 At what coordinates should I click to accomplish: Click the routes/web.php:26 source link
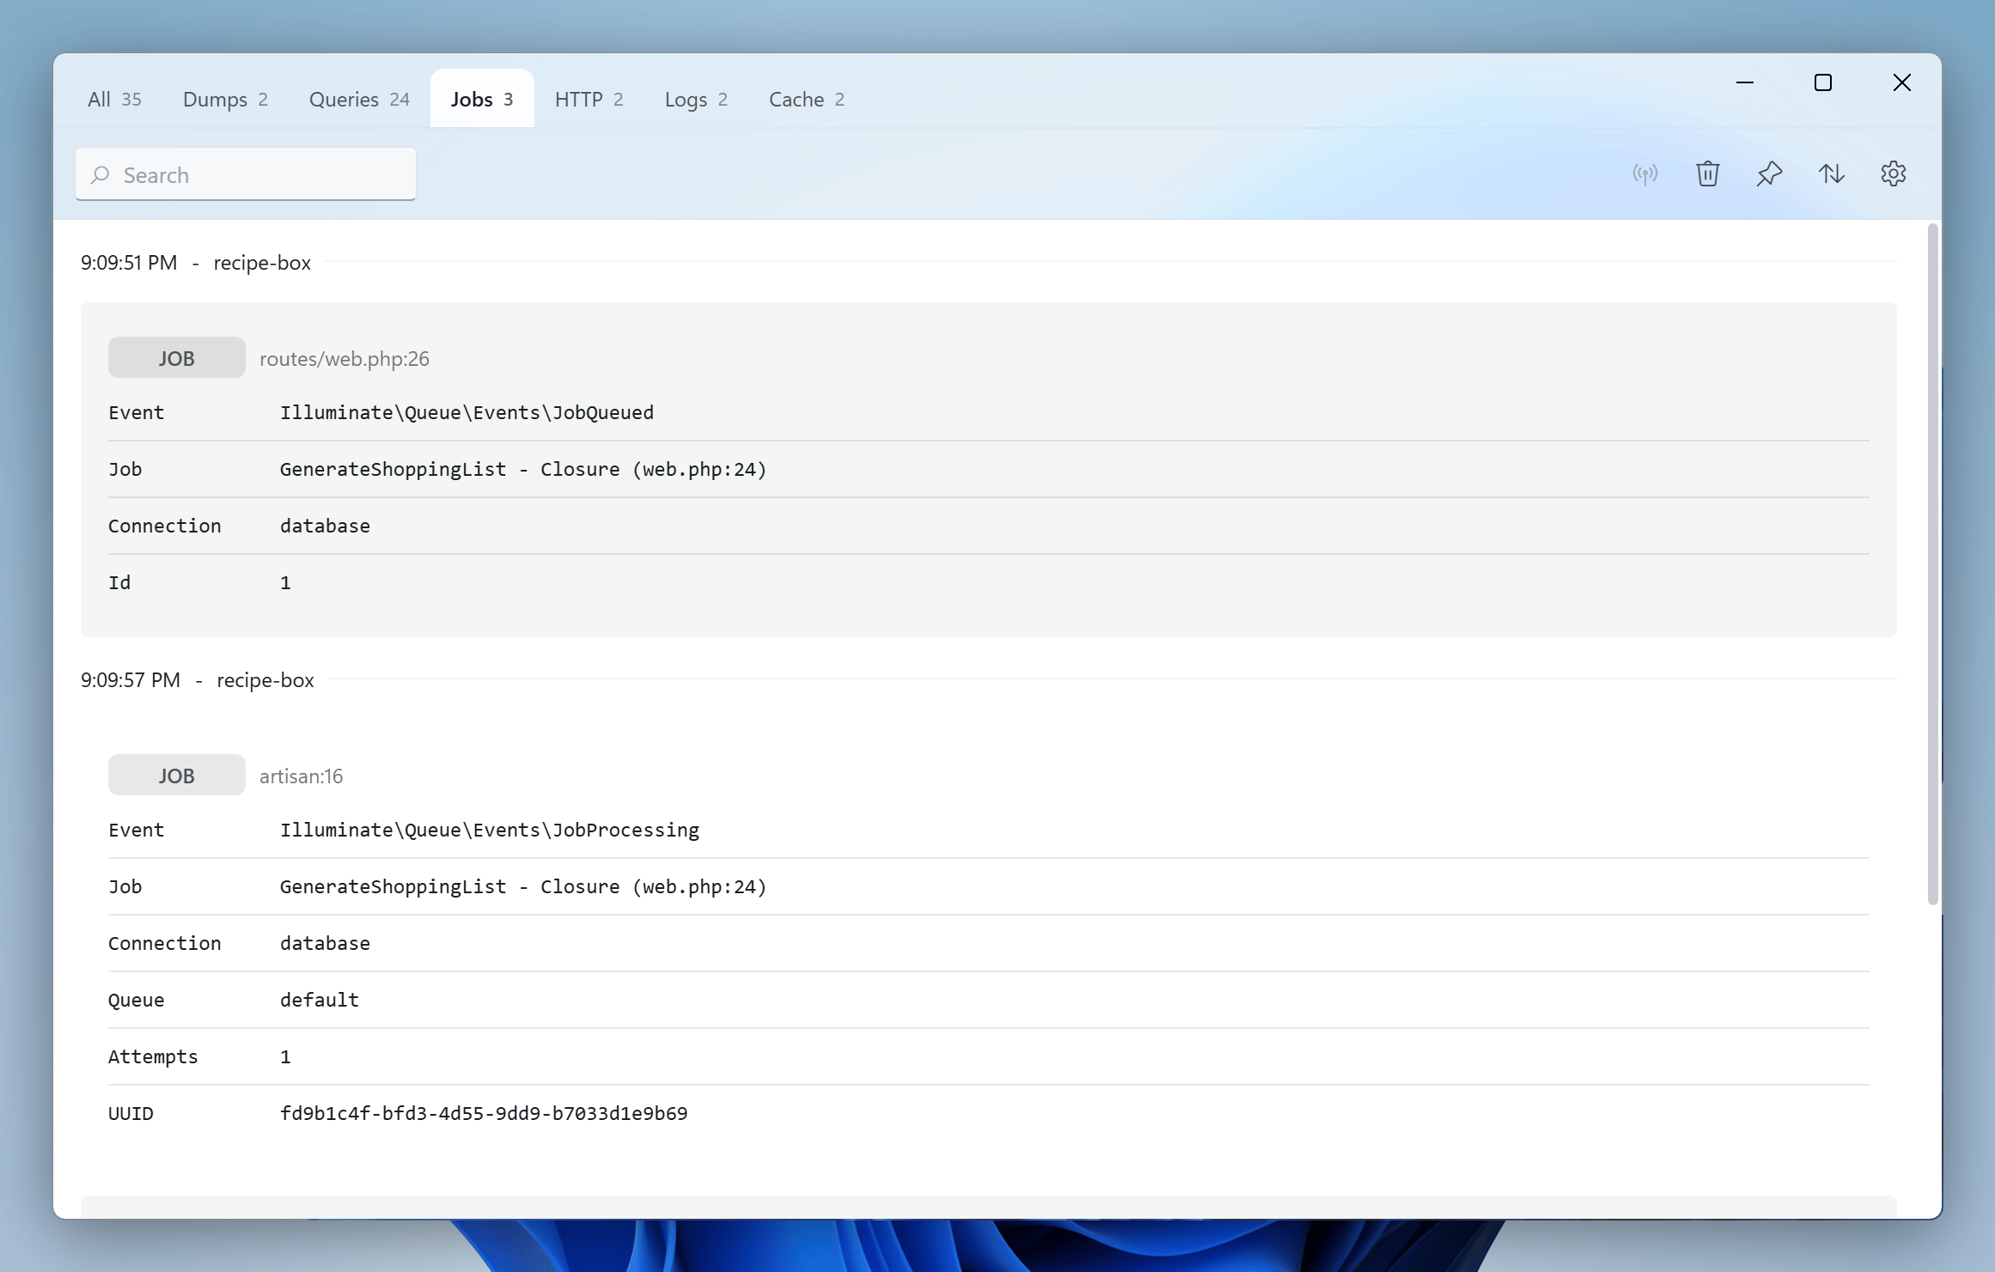point(345,359)
